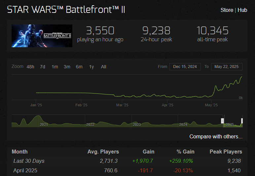Select the 6m zoom option
255x176 pixels.
79,67
